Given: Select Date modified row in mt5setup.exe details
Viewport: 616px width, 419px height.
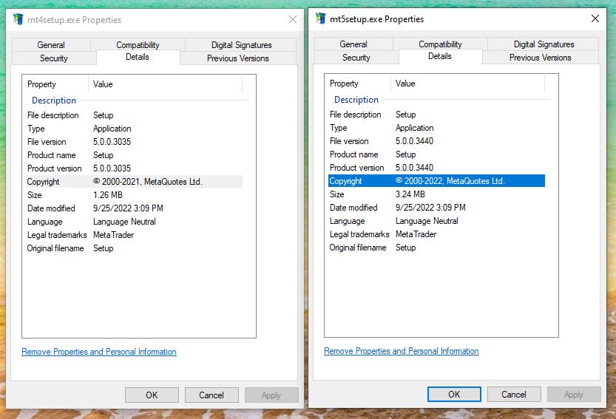Looking at the screenshot, I should coord(437,208).
